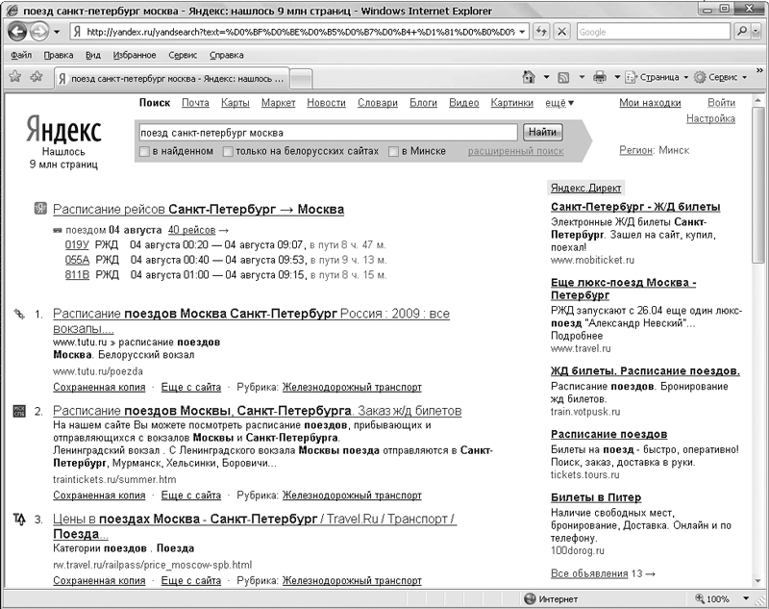Open the 'расширенный поиск' link

[x=515, y=151]
